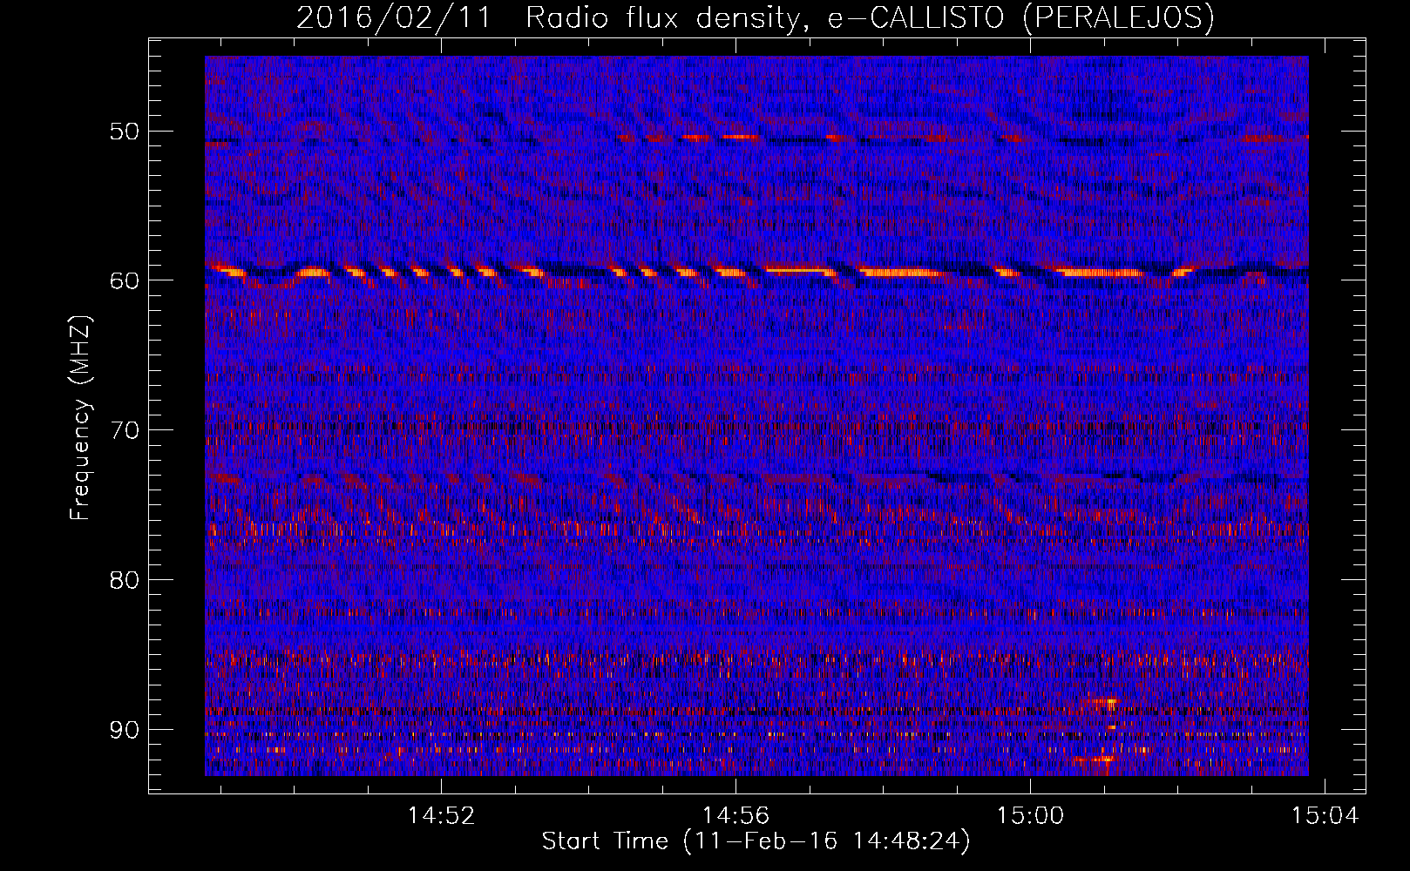Click the 50 frequency tick label
Viewport: 1410px width, 871px height.
(x=124, y=132)
